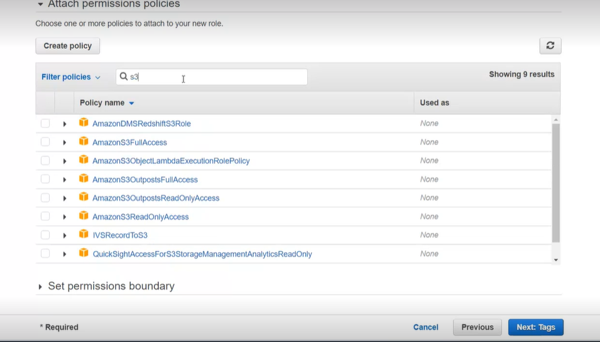Tick the IVSRecordToS3 checkbox
Image resolution: width=600 pixels, height=342 pixels.
click(45, 235)
